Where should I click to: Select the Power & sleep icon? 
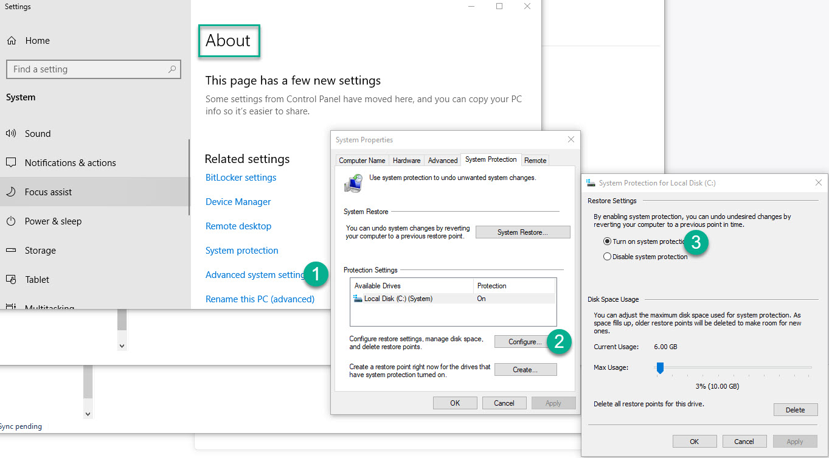(x=11, y=221)
